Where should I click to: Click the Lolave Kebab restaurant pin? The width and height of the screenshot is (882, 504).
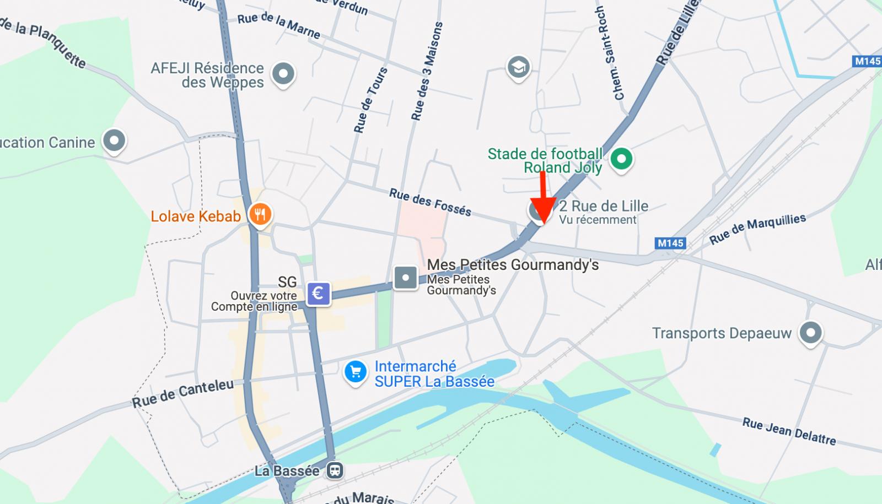coord(260,215)
